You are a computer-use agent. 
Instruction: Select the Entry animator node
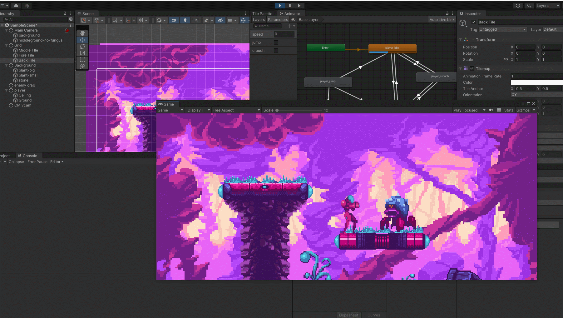click(326, 48)
